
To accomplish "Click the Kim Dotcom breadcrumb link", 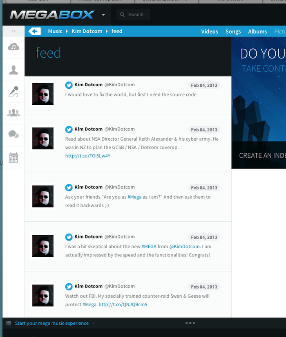I will click(87, 31).
